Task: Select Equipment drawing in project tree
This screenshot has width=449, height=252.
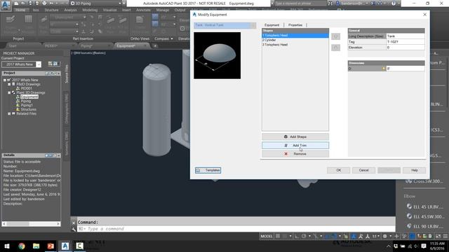Action: tap(29, 97)
